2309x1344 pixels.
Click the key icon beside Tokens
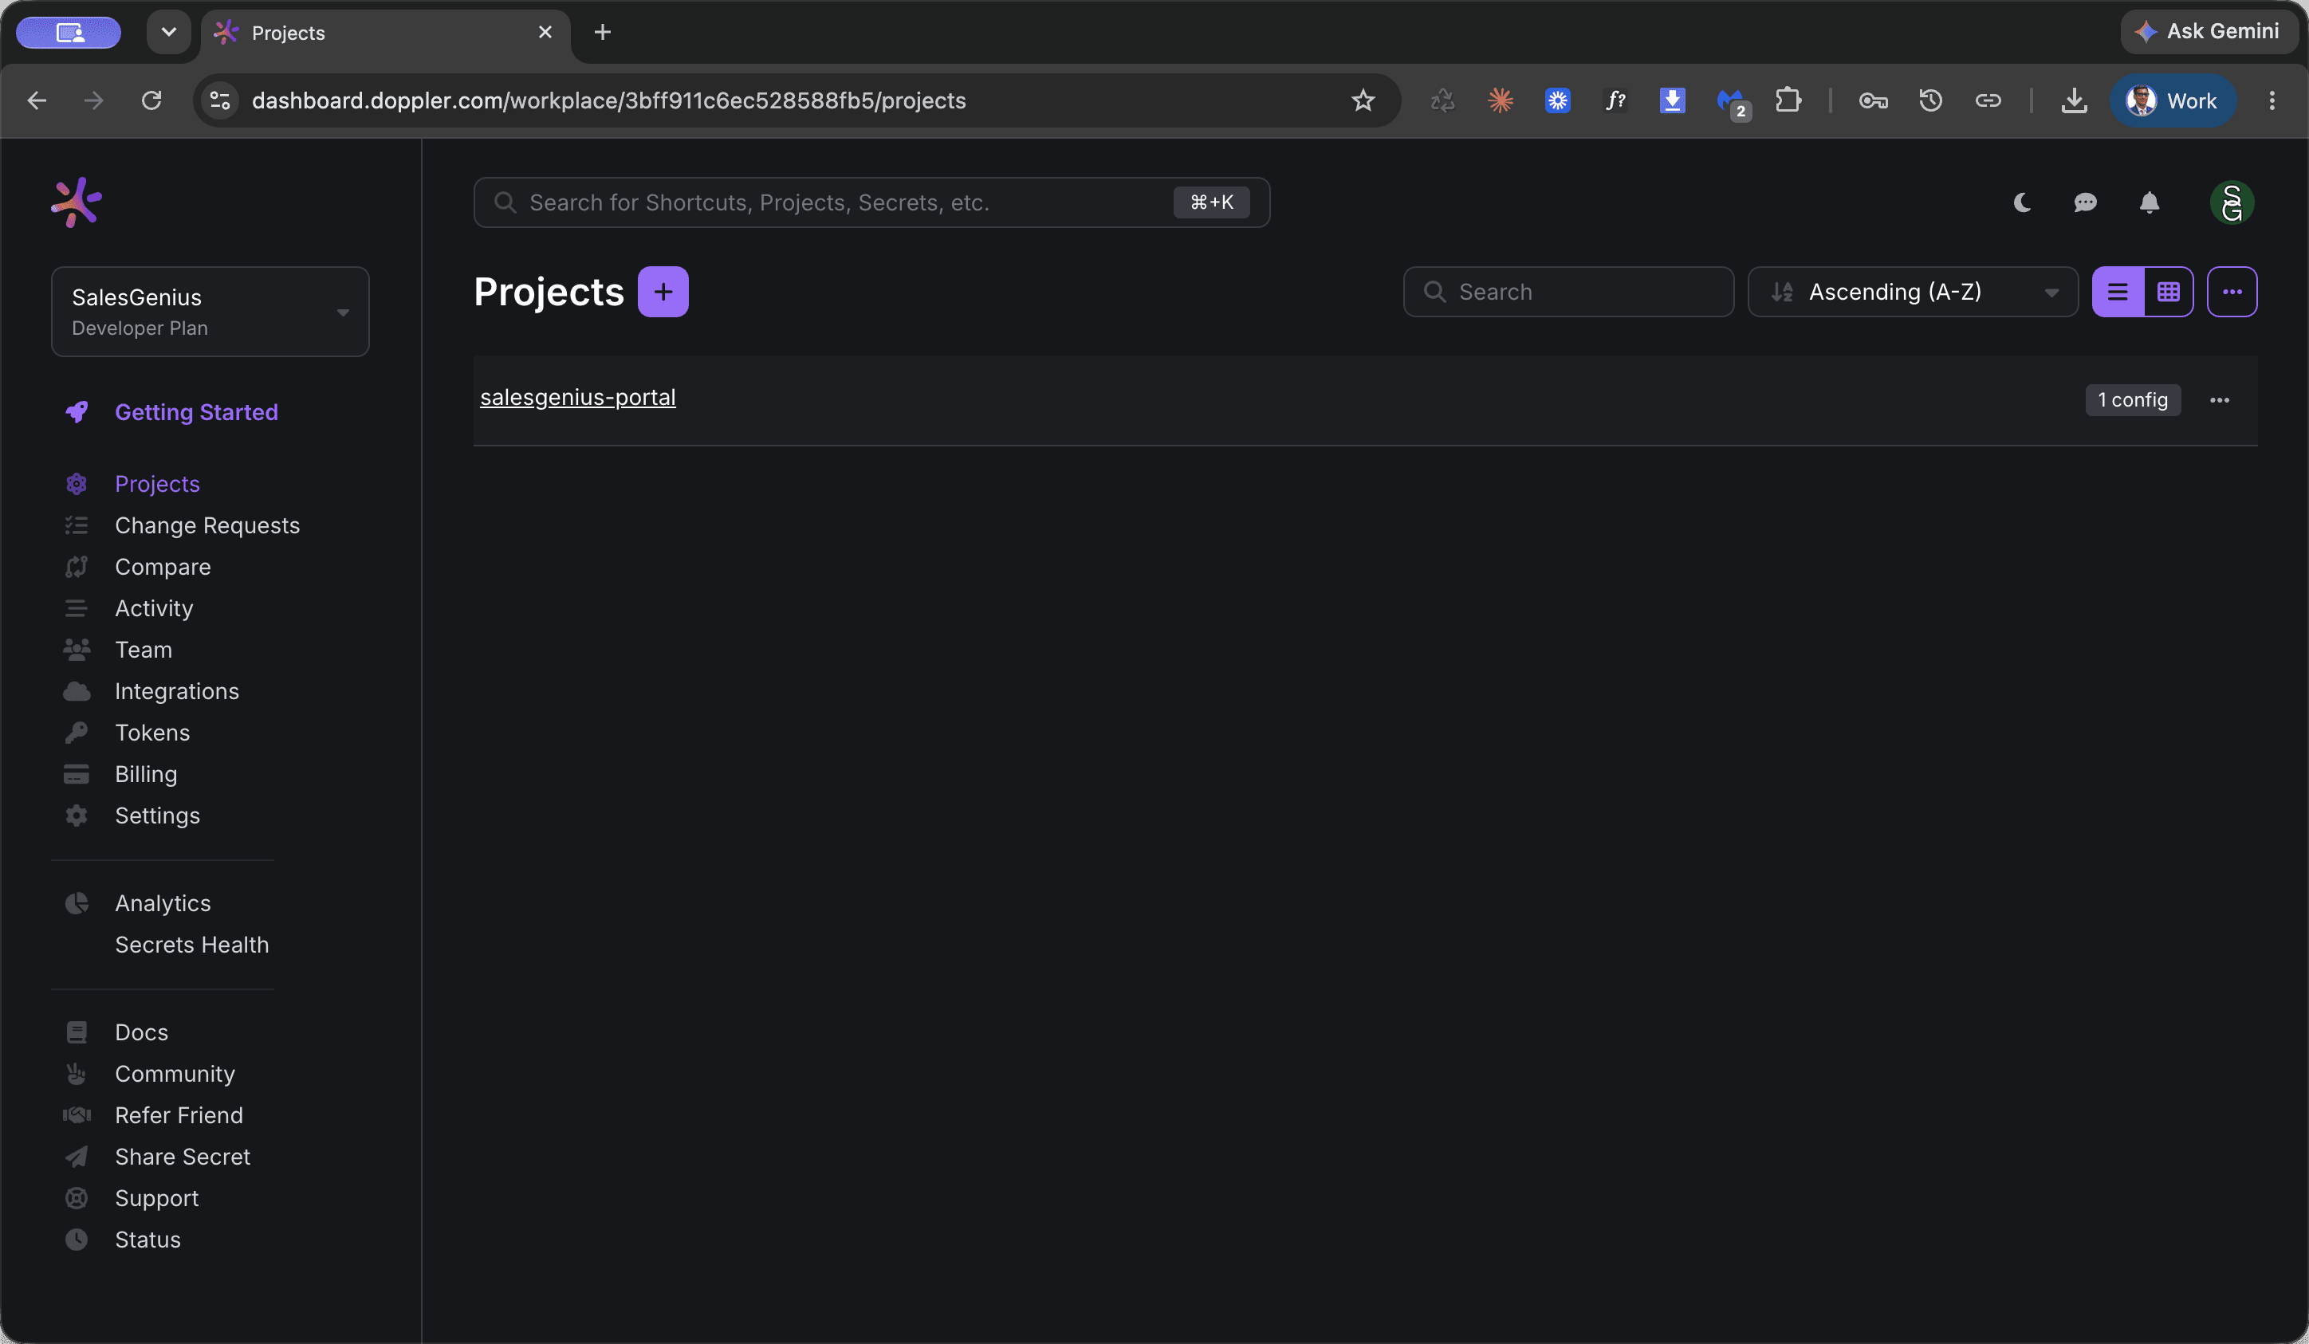[x=77, y=733]
